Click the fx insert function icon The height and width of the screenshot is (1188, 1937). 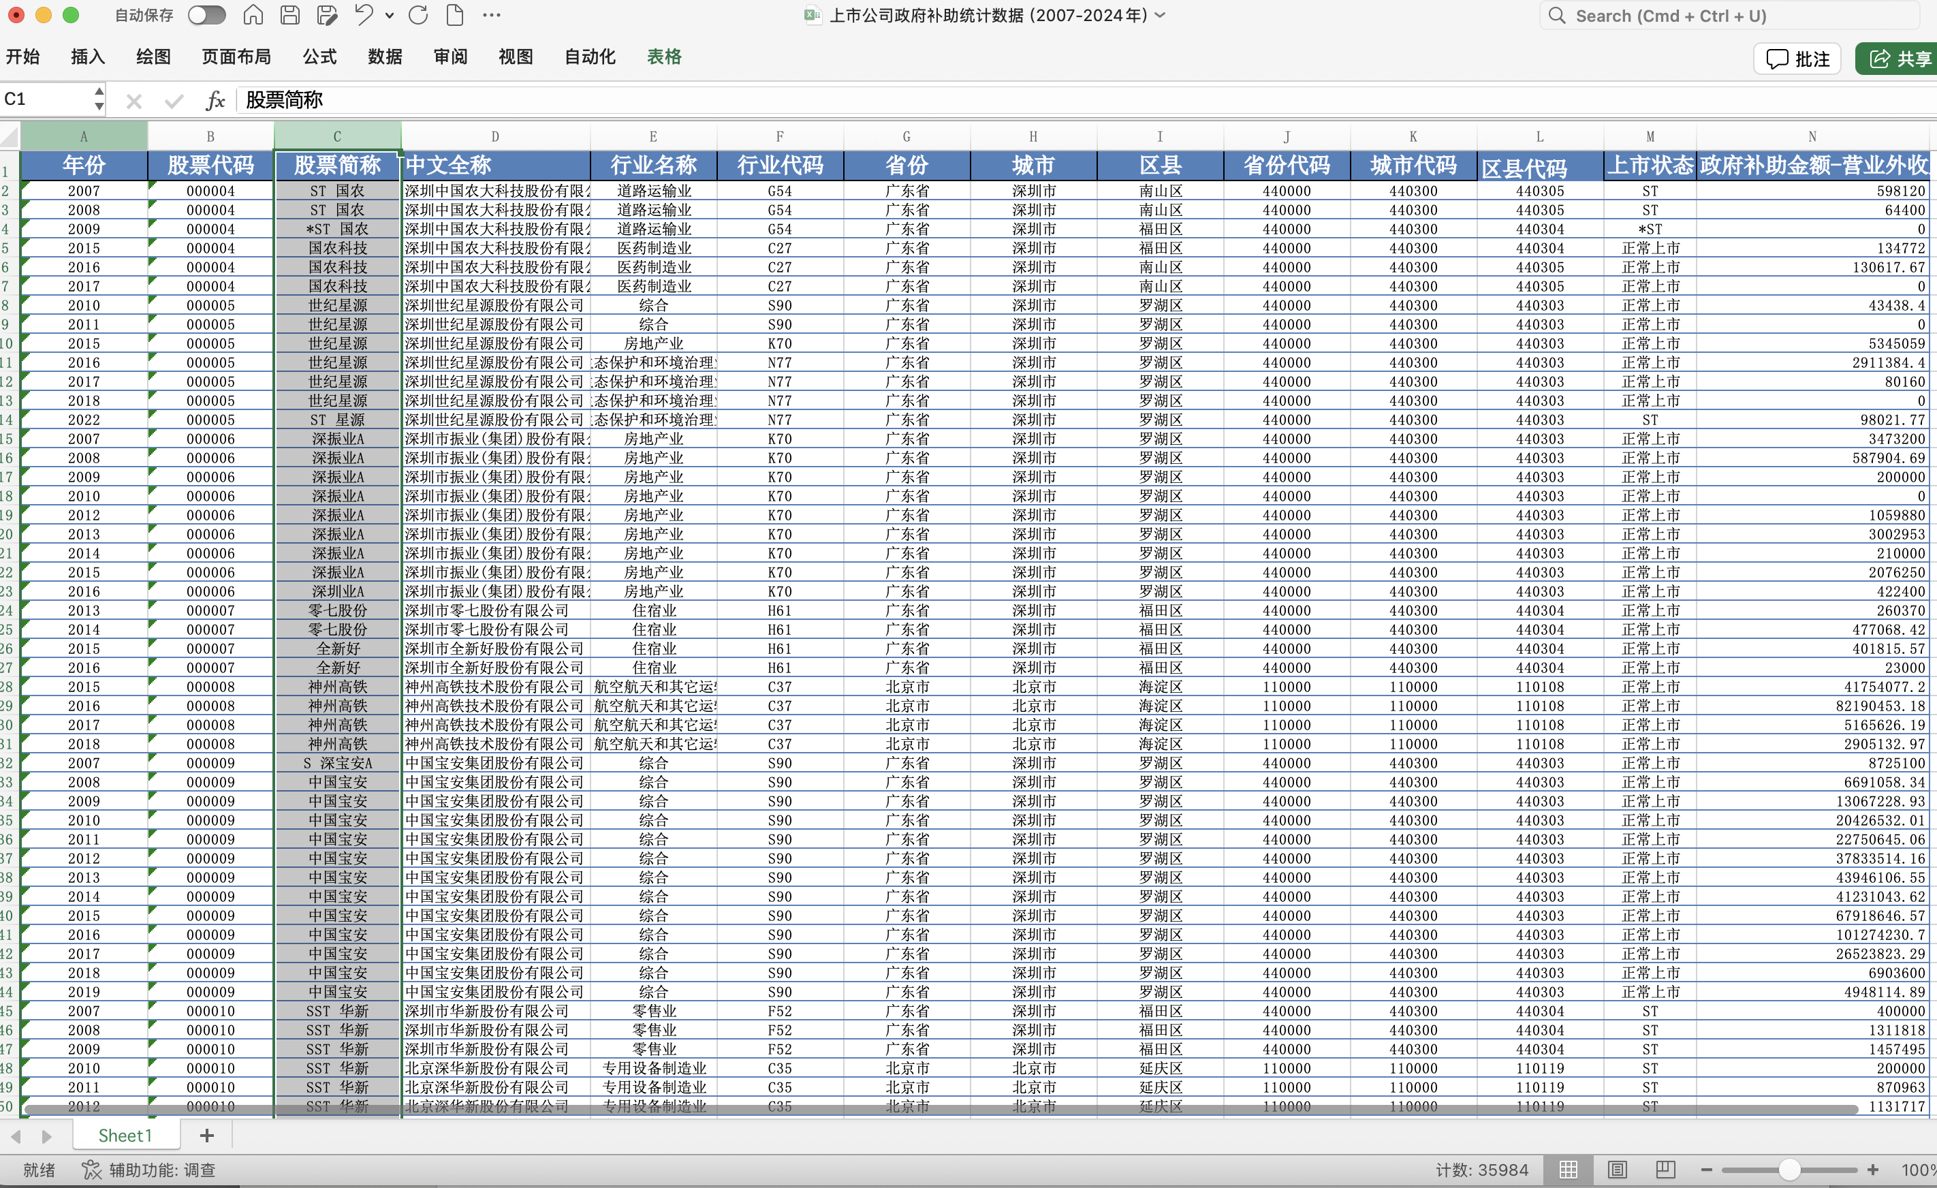(x=215, y=101)
